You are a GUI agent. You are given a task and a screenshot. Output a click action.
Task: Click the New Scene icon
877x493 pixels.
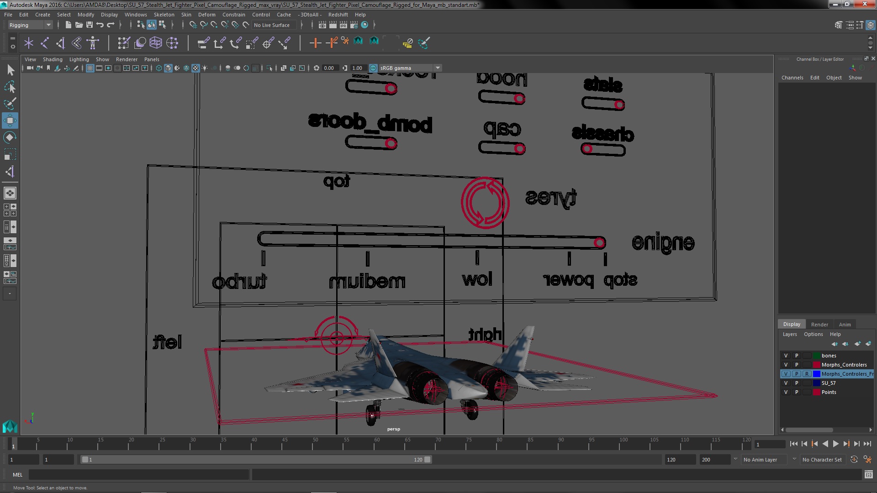68,25
